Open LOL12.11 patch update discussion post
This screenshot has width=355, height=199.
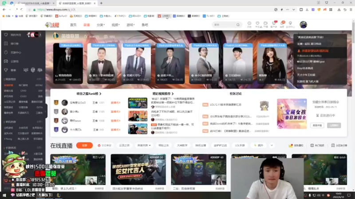[x=225, y=105]
